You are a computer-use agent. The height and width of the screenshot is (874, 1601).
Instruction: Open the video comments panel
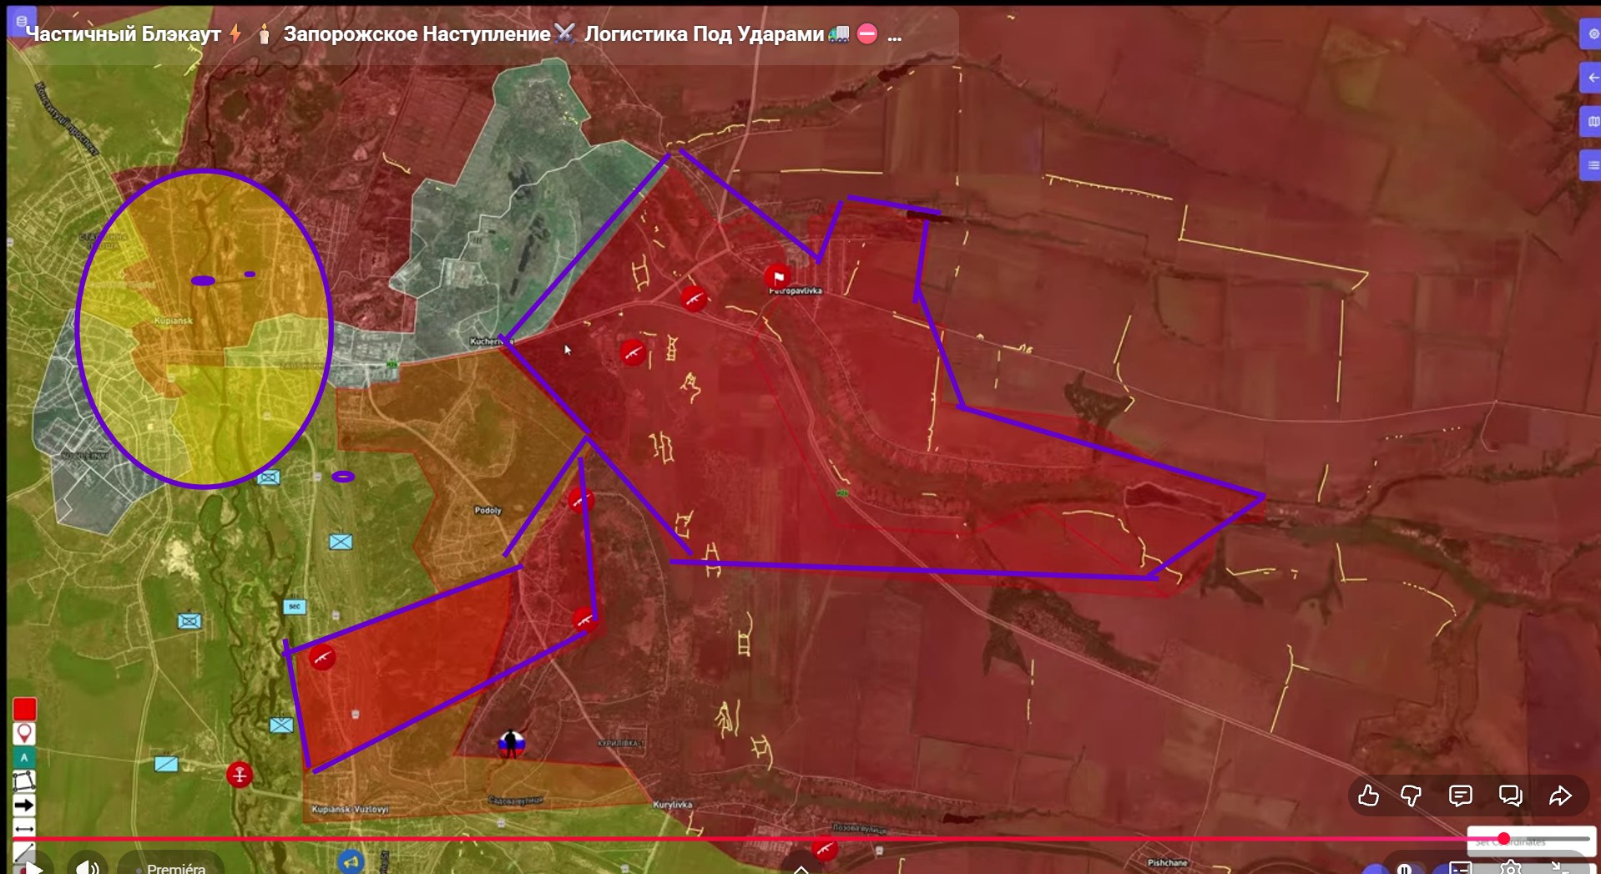coord(1460,796)
